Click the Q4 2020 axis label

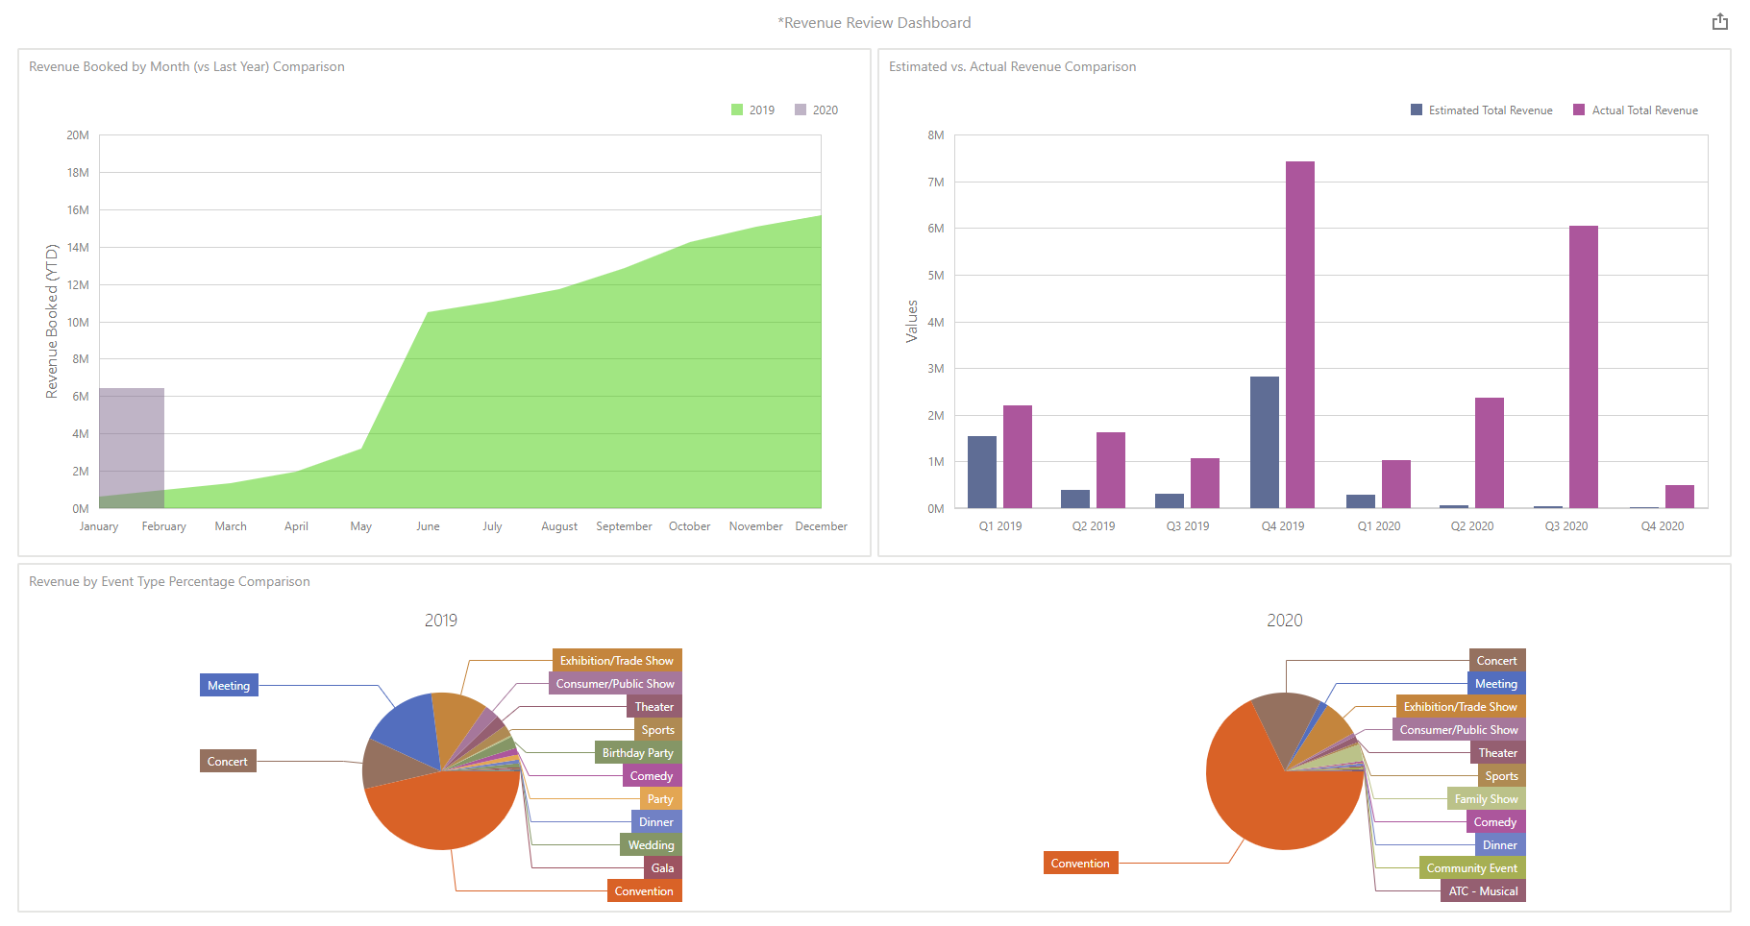pyautogui.click(x=1662, y=526)
